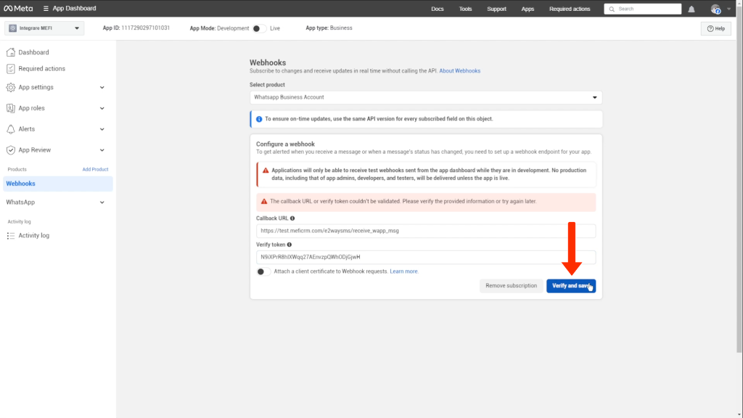Open Dashboard in sidebar
The image size is (743, 418).
pyautogui.click(x=33, y=52)
